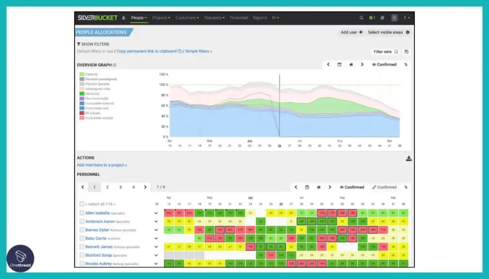The image size is (489, 279).
Task: Check the Batiz Carrie checkbox
Action: click(82, 238)
